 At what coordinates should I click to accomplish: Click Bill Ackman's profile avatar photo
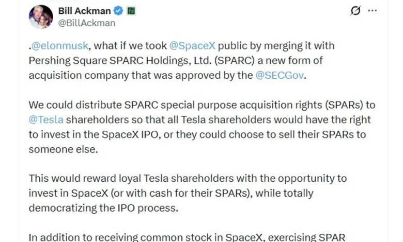click(x=41, y=17)
